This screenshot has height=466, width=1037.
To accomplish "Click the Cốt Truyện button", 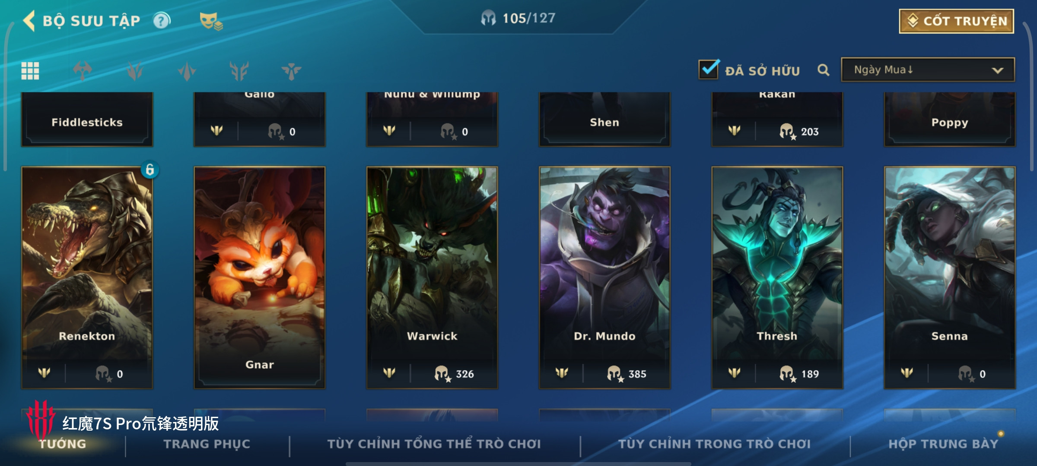I will [x=956, y=21].
